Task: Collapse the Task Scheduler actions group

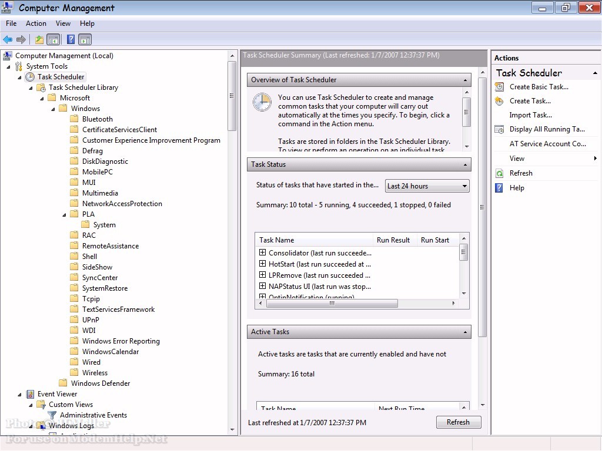Action: 595,73
